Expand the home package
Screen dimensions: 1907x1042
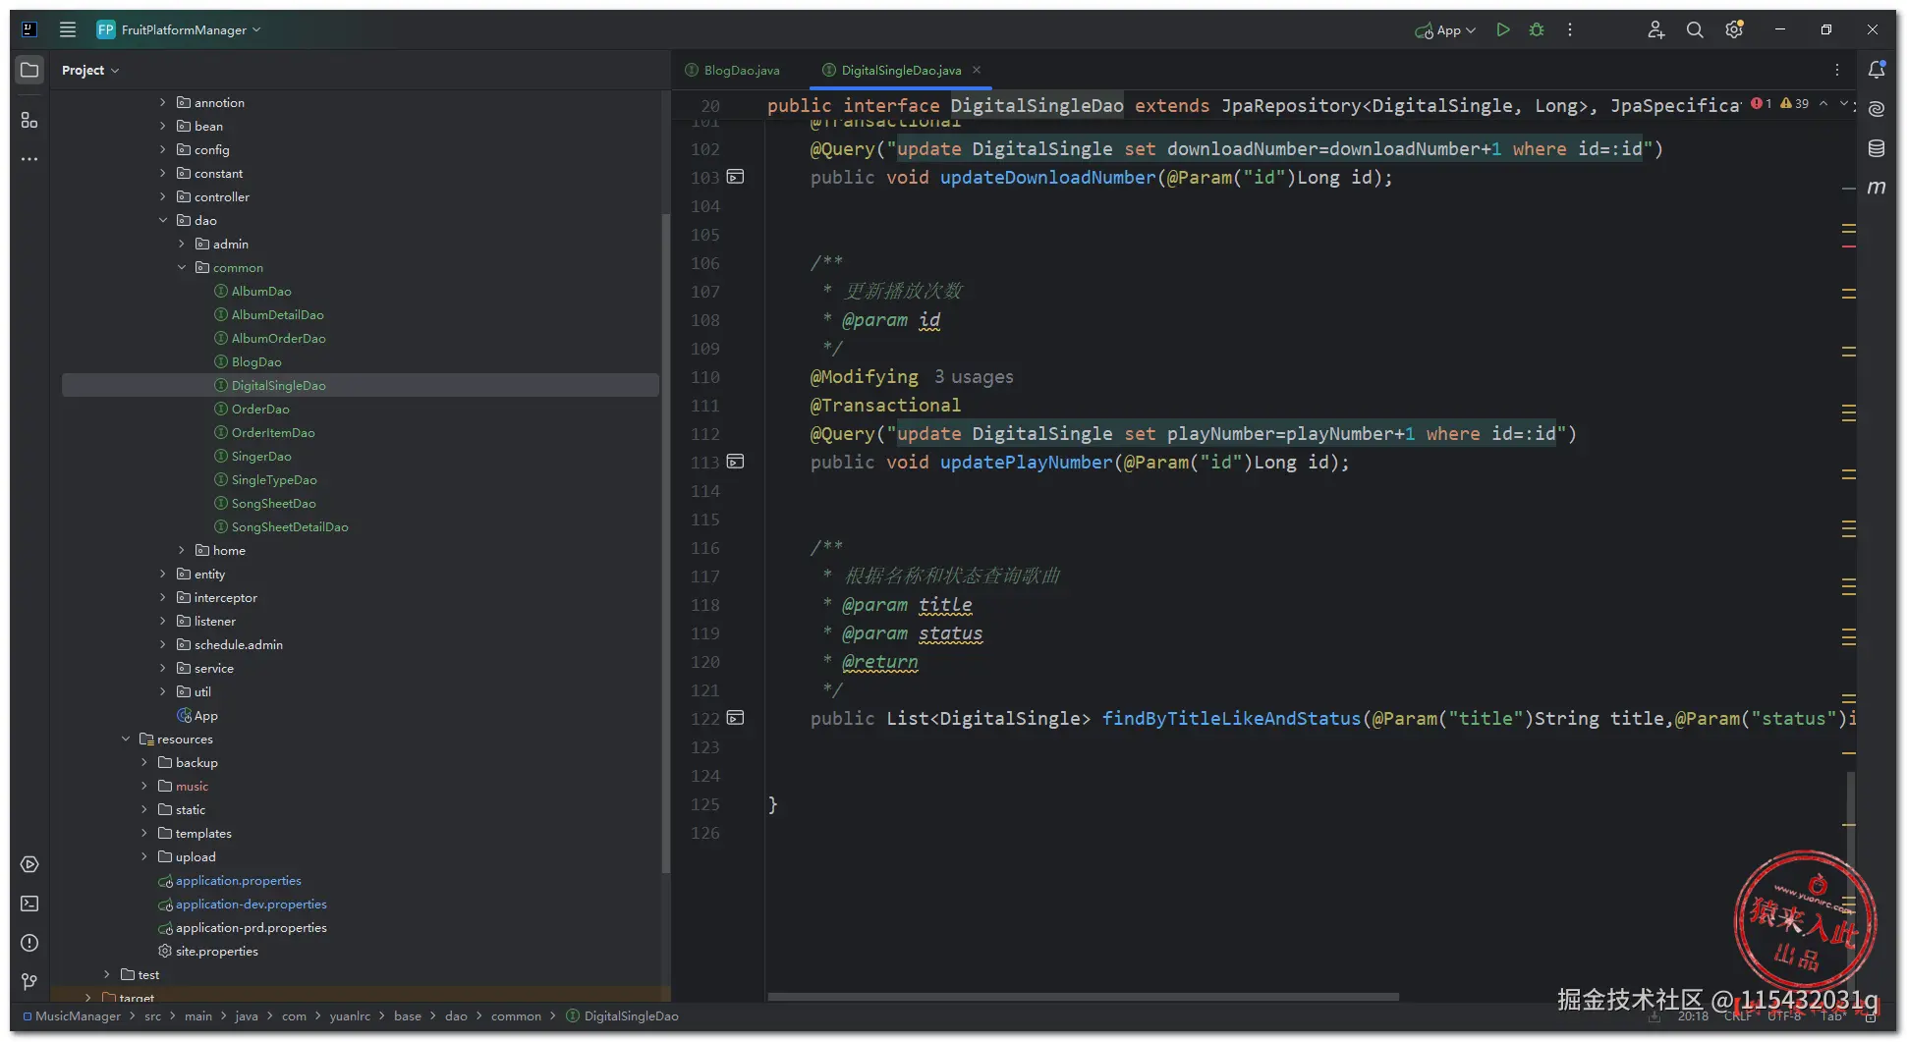[x=182, y=550]
